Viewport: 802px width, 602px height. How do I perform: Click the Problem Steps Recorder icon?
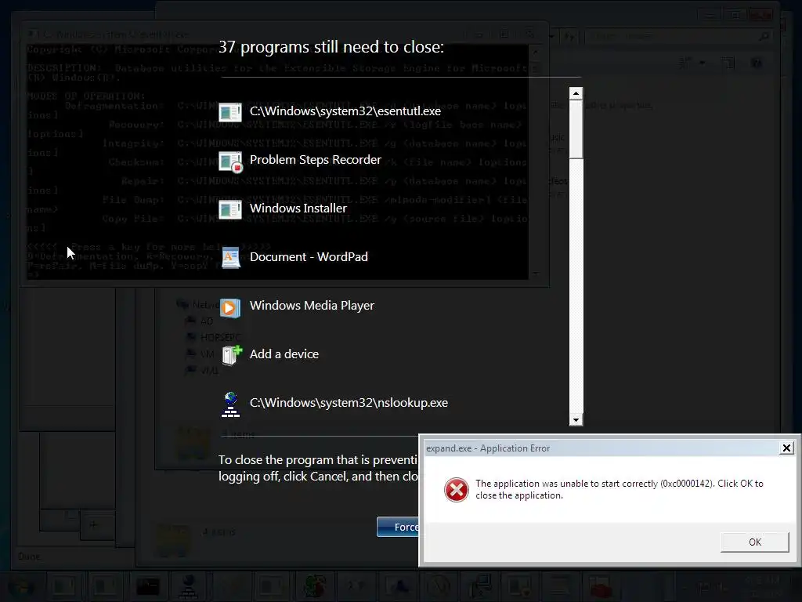point(230,161)
